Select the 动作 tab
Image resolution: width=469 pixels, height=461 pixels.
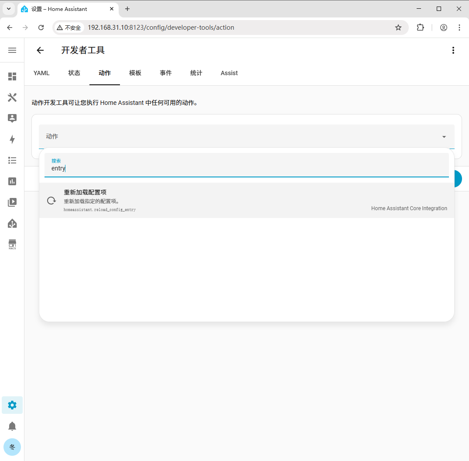click(x=105, y=73)
